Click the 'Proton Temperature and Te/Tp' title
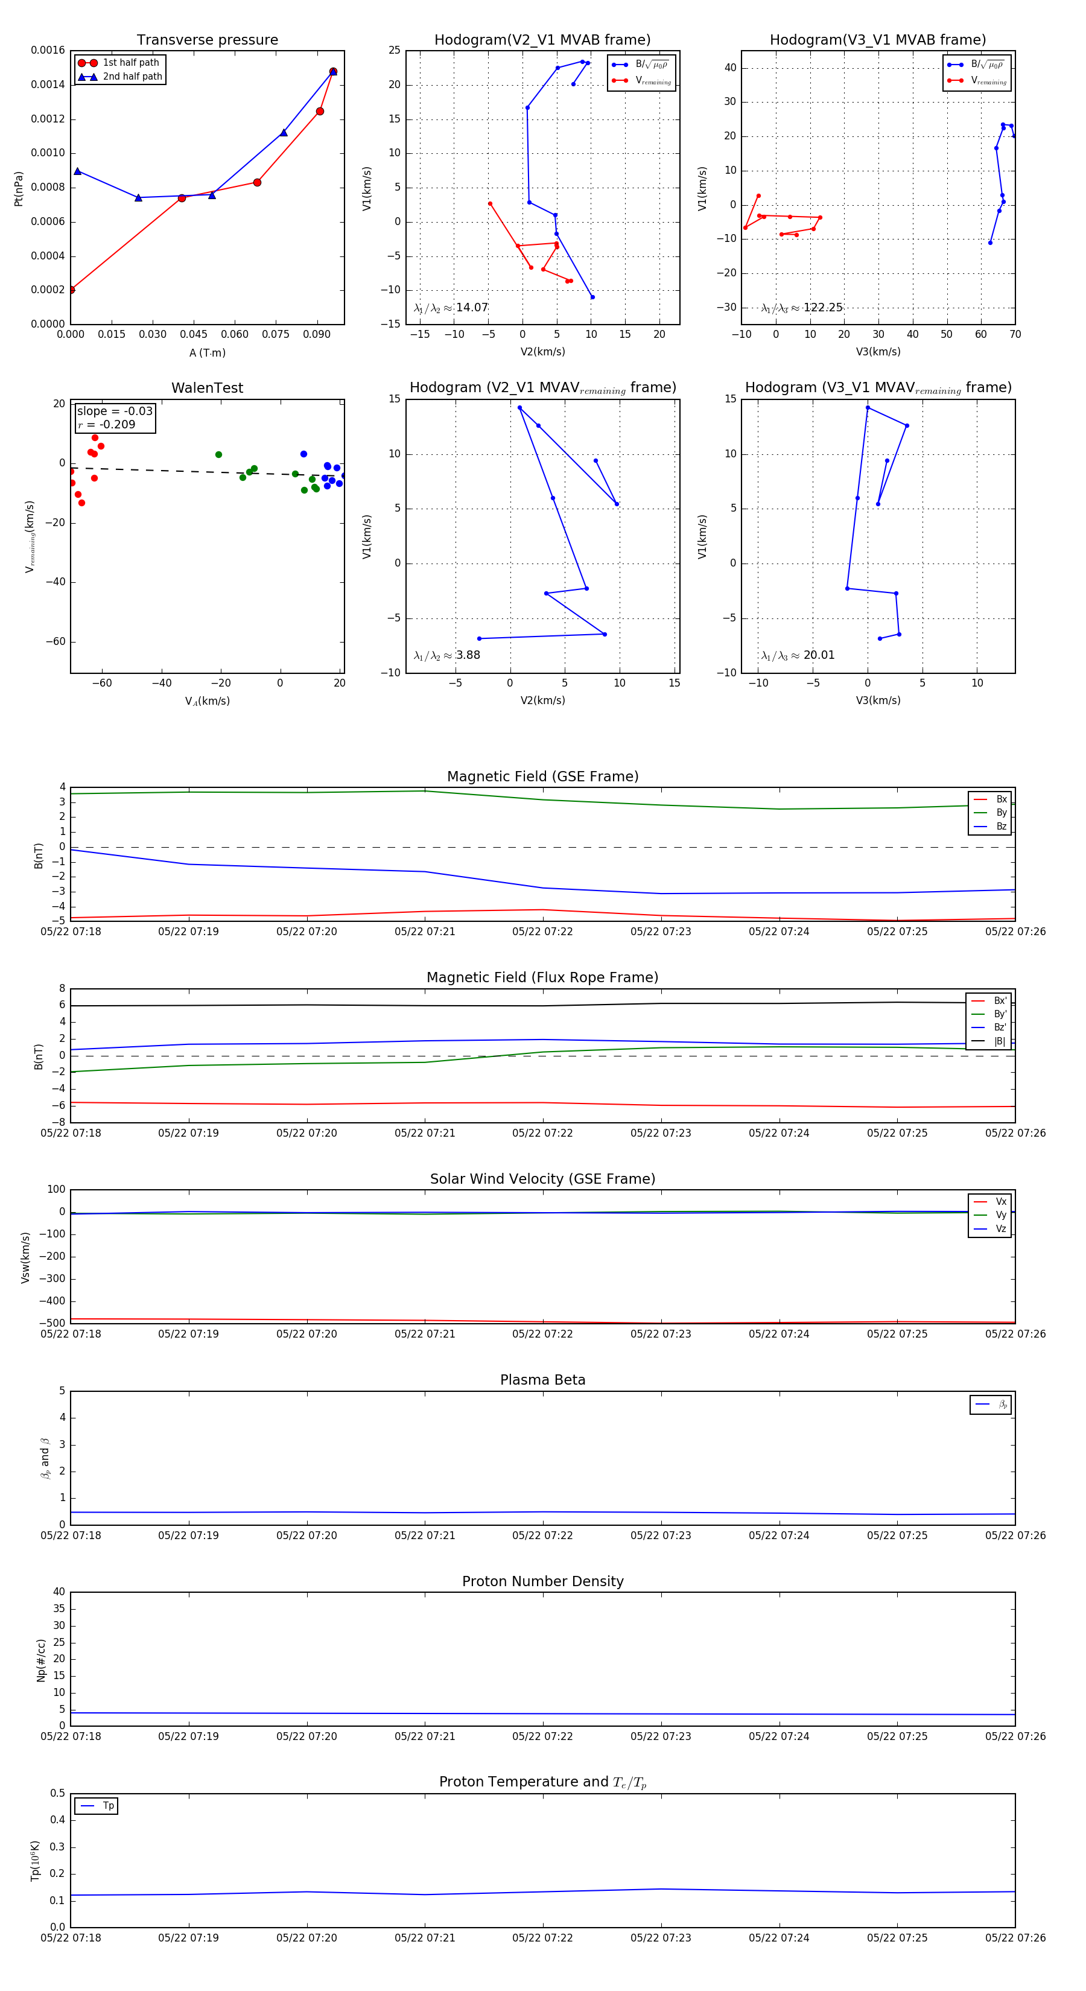 pyautogui.click(x=542, y=1782)
